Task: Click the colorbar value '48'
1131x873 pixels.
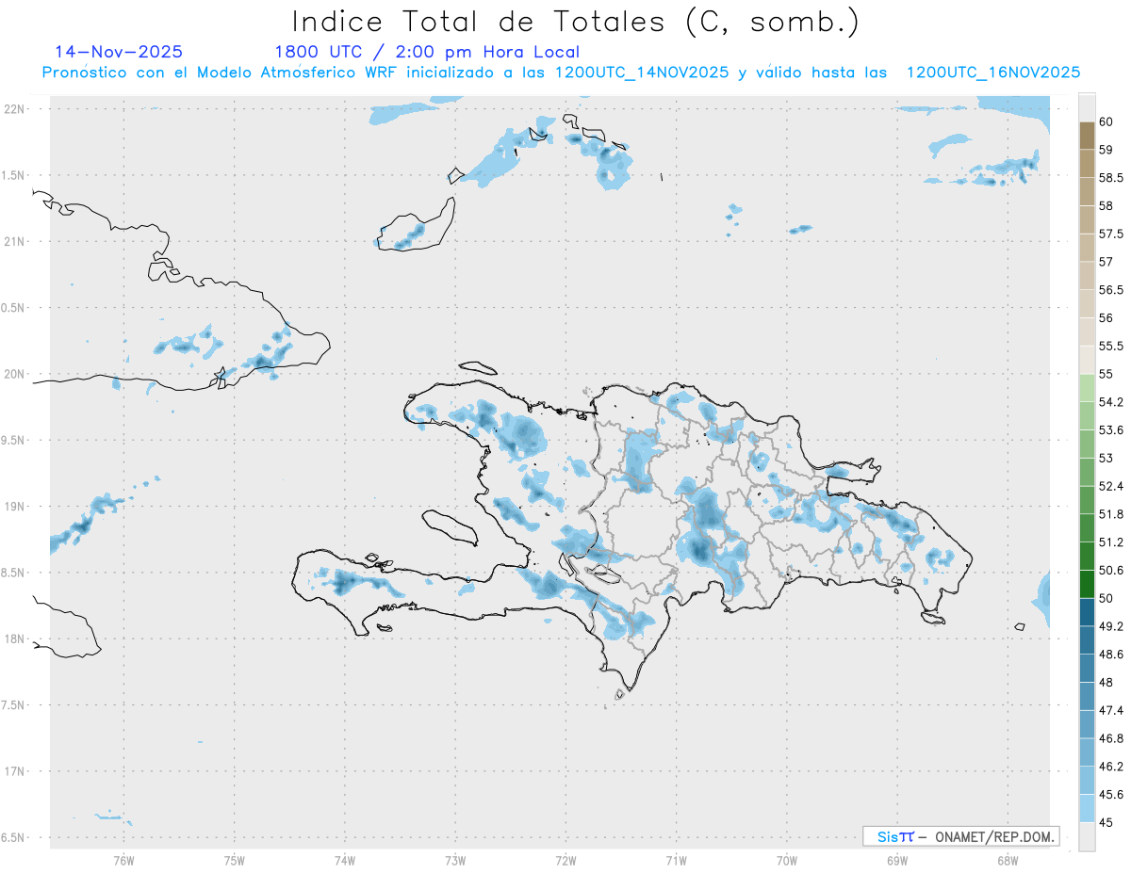Action: pos(1106,683)
